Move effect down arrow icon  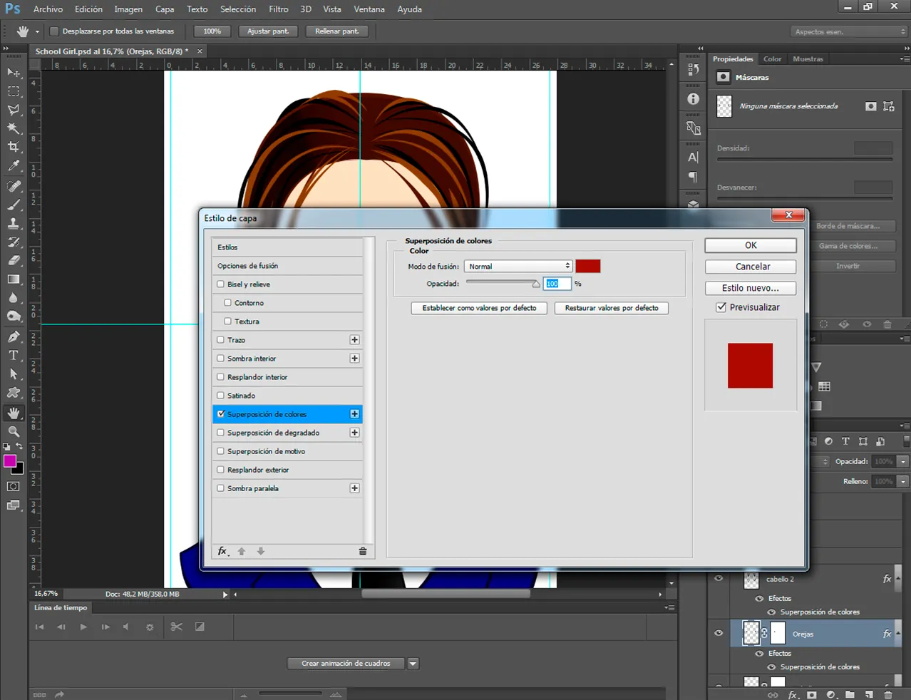pyautogui.click(x=261, y=551)
